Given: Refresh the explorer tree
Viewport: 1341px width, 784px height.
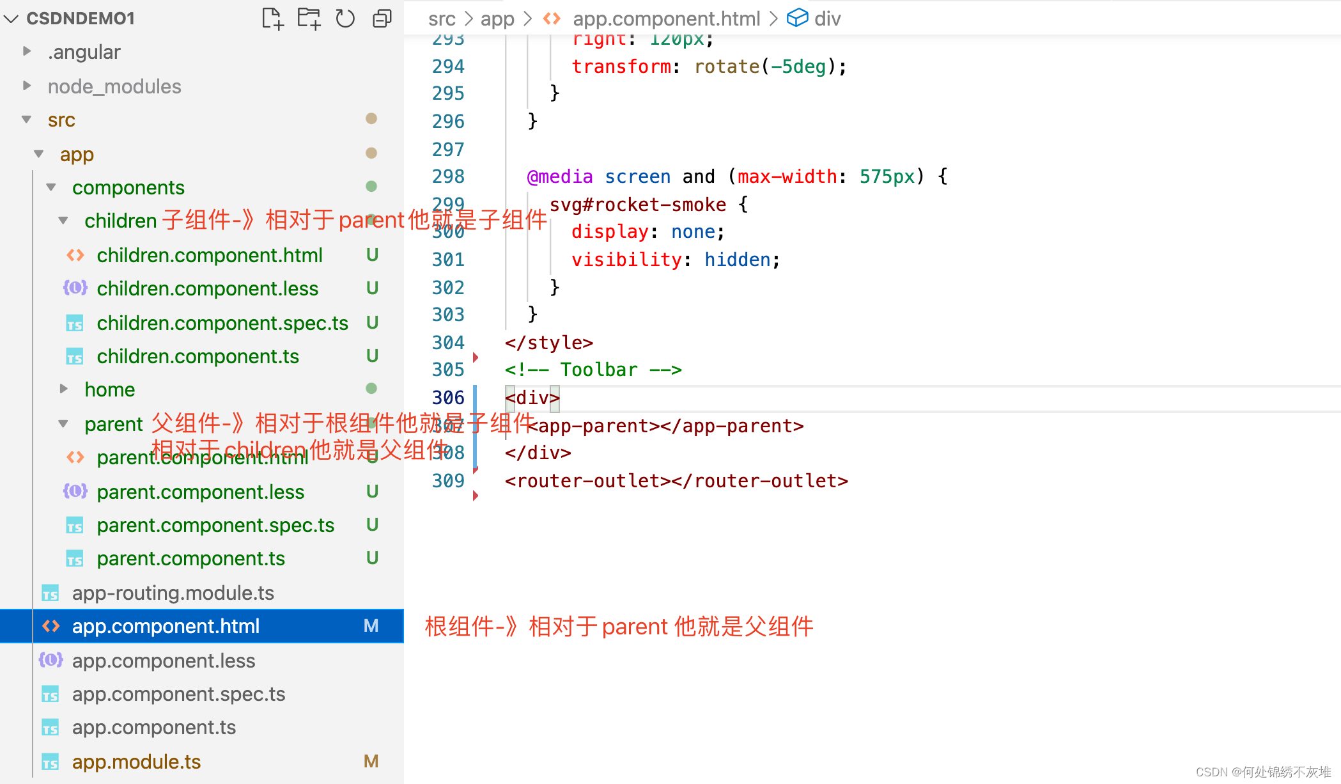Looking at the screenshot, I should 345,19.
